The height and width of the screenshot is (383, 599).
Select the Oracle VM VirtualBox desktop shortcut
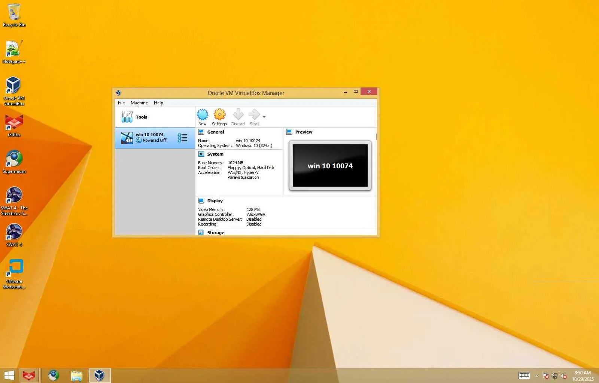(x=14, y=91)
